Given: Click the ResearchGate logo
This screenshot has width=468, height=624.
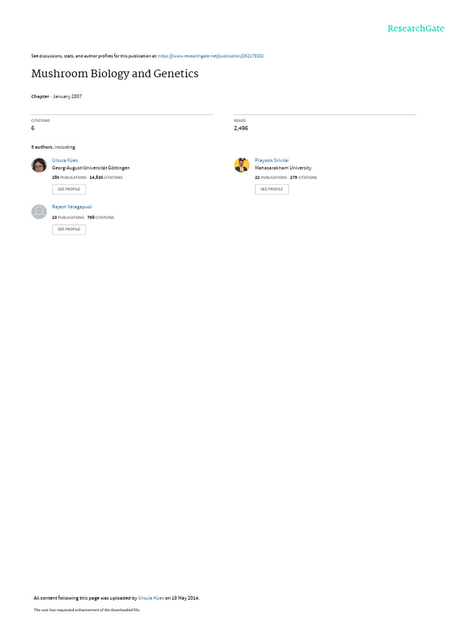Looking at the screenshot, I should (416, 28).
